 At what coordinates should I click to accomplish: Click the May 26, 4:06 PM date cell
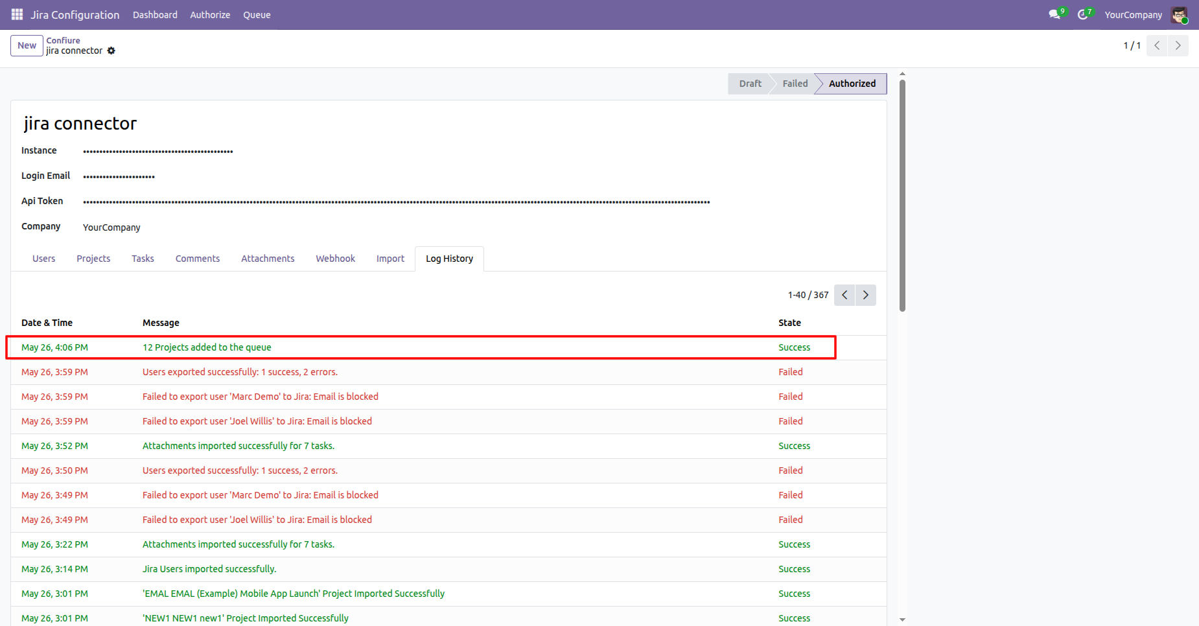click(54, 347)
